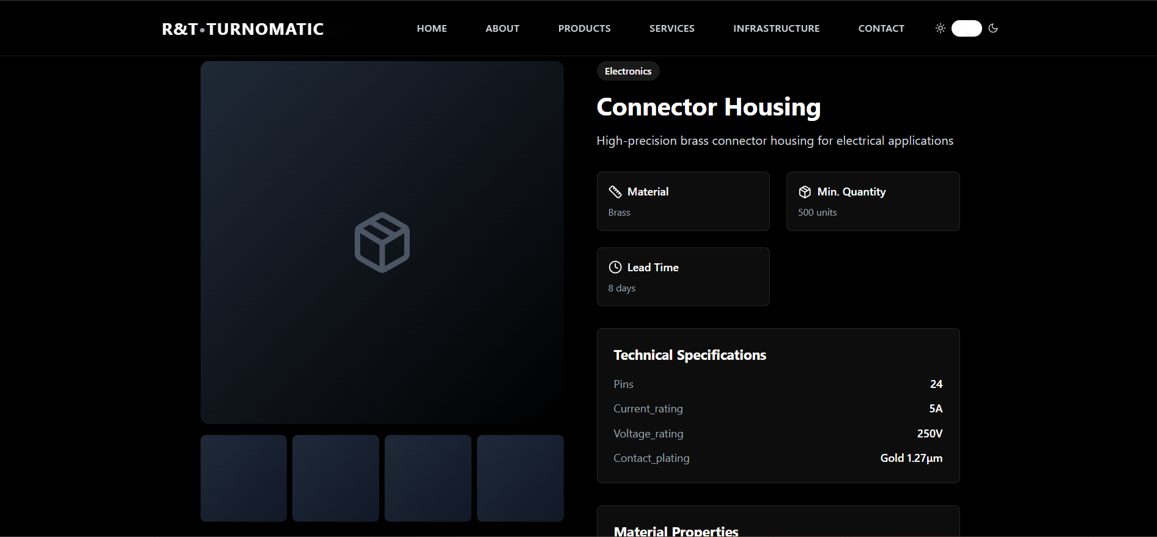This screenshot has height=537, width=1157.
Task: Click the sun light-mode icon
Action: 941,28
